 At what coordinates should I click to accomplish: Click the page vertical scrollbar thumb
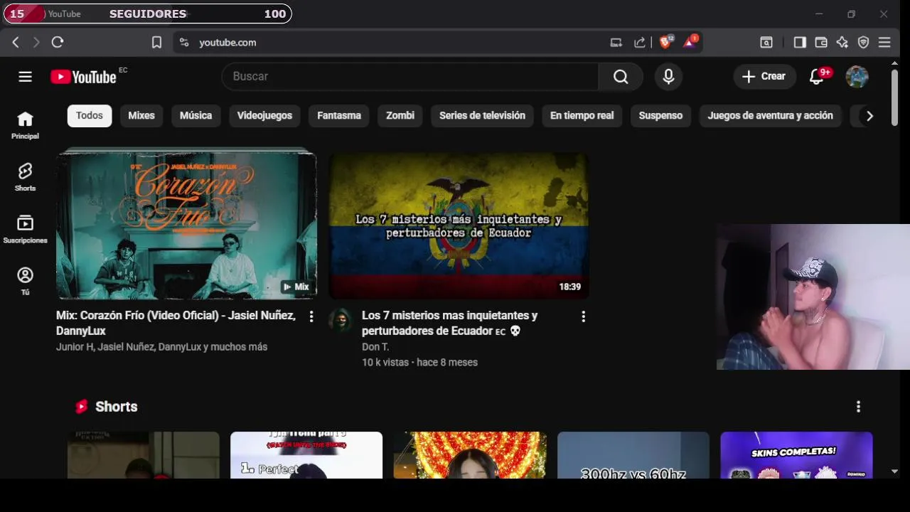[894, 97]
